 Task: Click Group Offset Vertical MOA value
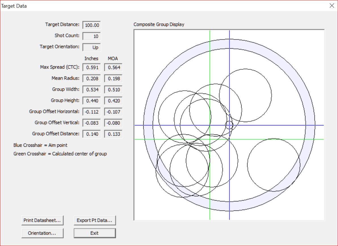[113, 123]
